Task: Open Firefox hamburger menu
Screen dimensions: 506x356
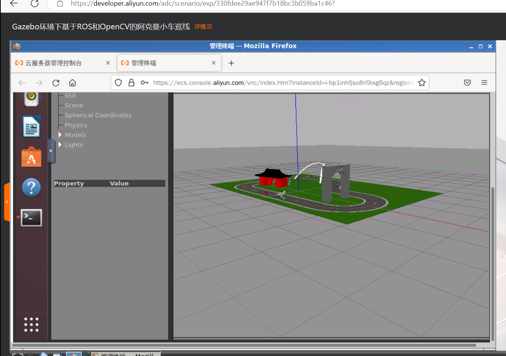Action: point(484,83)
